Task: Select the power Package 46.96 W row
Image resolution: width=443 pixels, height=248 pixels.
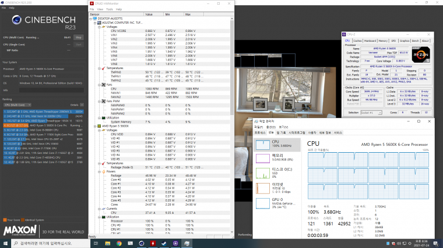Action: click(x=160, y=175)
